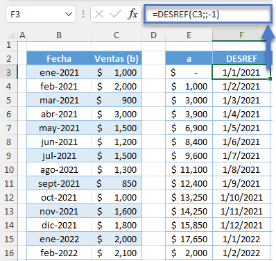This screenshot has height=261, width=276.
Task: Select cell ago-2021
Action: pyautogui.click(x=59, y=169)
